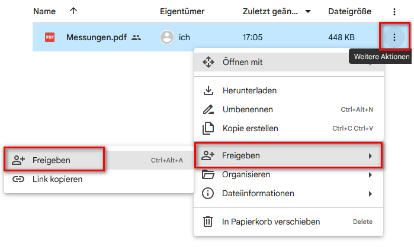414x247 pixels.
Task: Click the owner avatar icon next to ich
Action: click(x=167, y=37)
